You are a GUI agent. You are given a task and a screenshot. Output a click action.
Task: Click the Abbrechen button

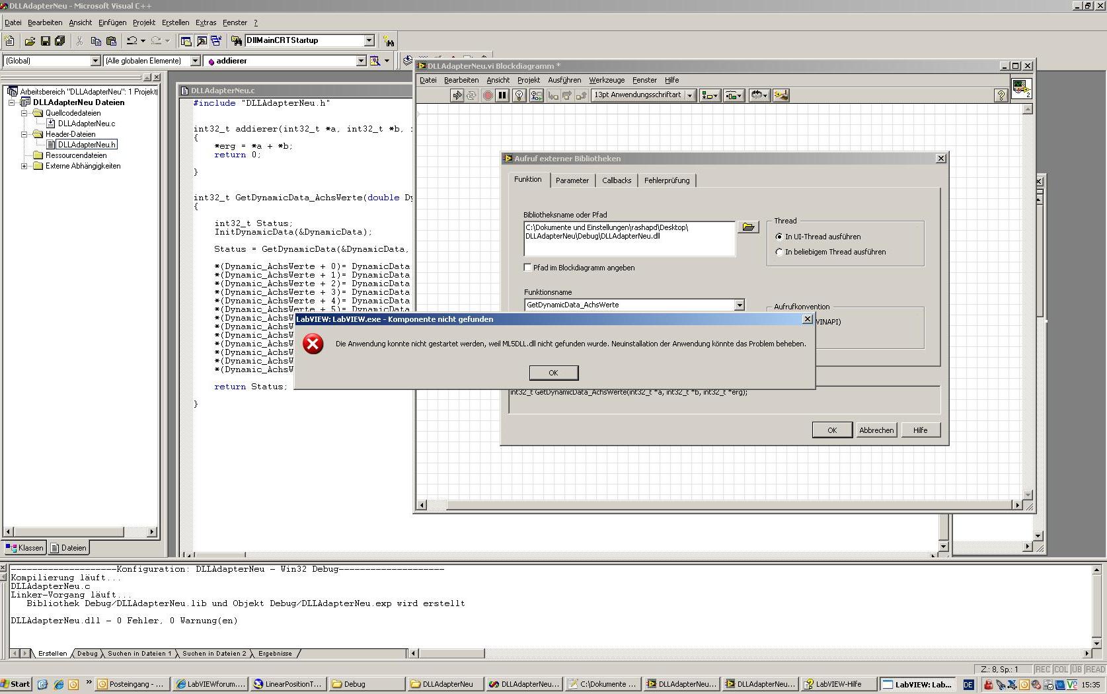click(876, 430)
